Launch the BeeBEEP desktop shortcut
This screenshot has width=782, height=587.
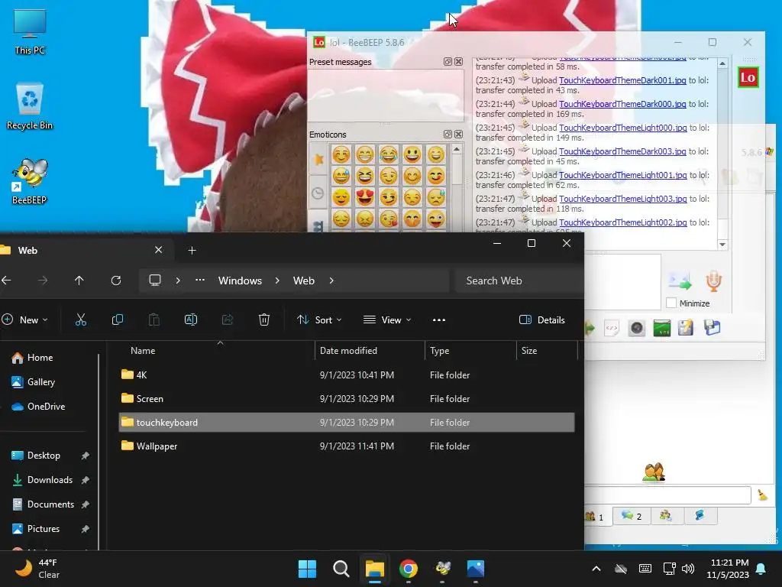(x=30, y=181)
